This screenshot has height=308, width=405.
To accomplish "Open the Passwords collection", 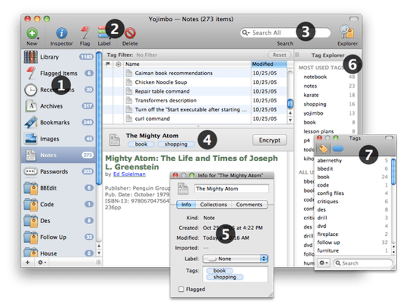I will coord(58,172).
